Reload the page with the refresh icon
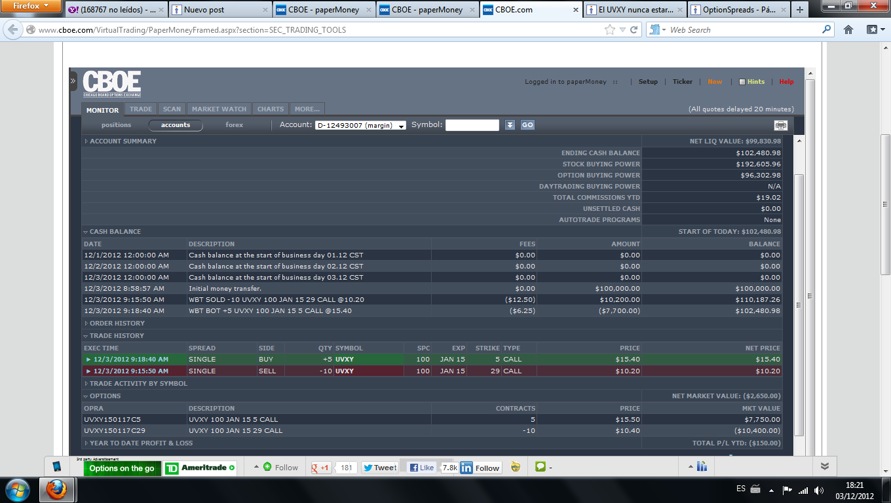 pyautogui.click(x=634, y=29)
